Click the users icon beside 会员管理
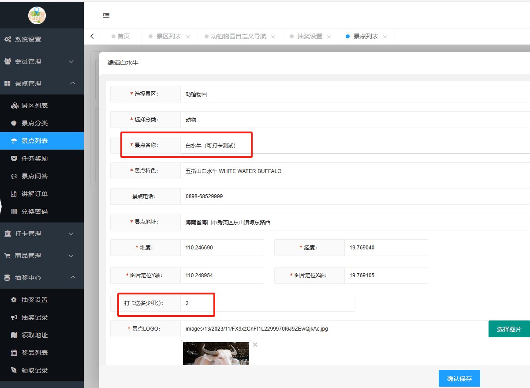Screen dimensions: 530x388 7,61
